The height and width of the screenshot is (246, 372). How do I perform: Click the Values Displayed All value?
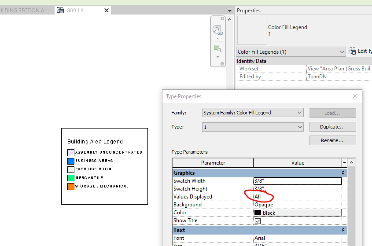click(298, 197)
